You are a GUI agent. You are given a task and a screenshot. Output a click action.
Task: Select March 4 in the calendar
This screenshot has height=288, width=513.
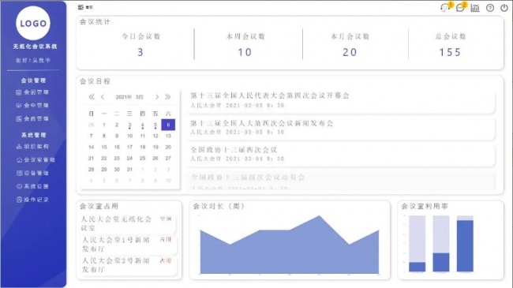pyautogui.click(x=142, y=125)
